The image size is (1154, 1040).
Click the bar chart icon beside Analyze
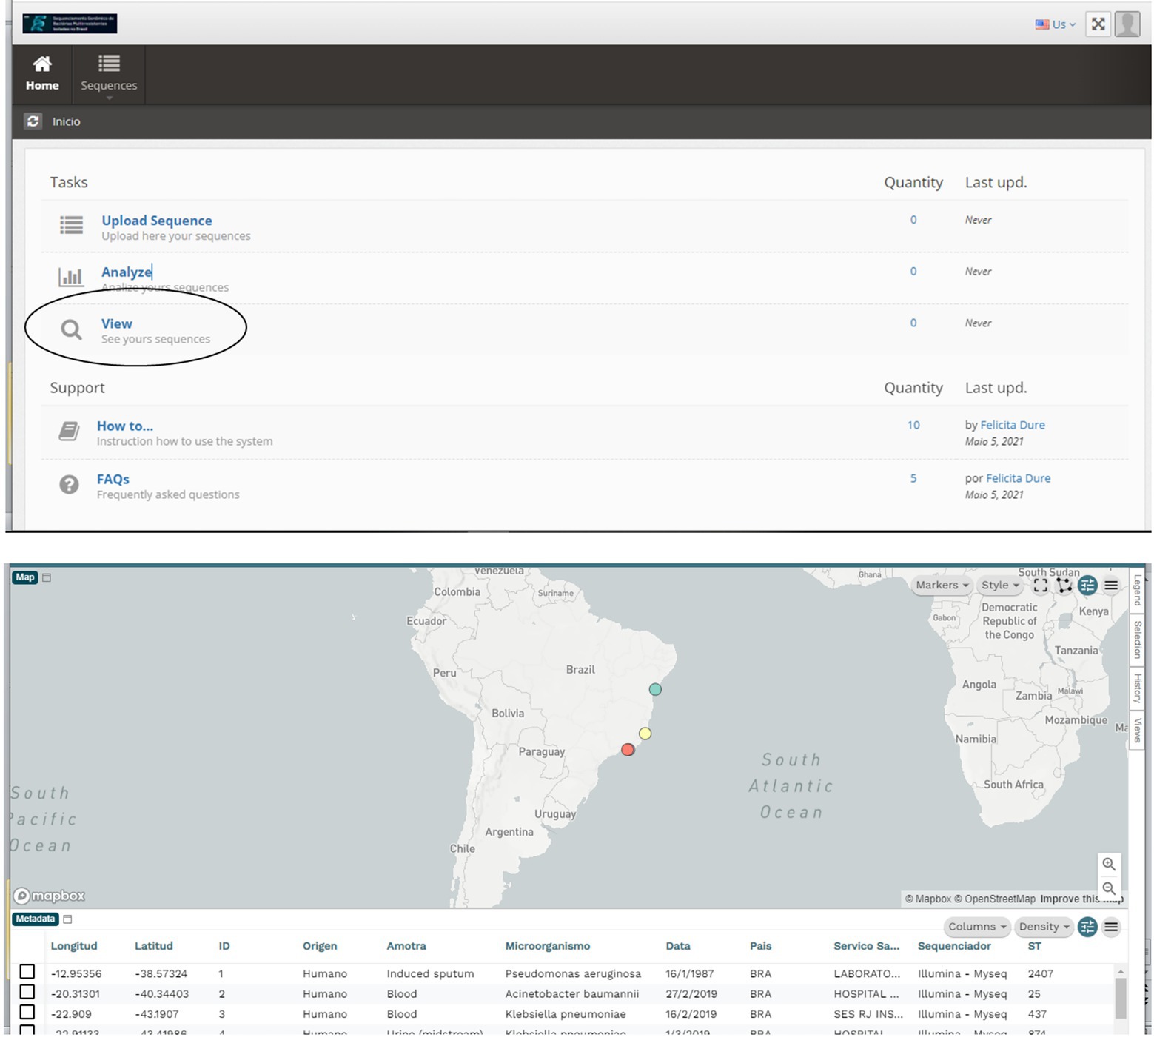71,277
